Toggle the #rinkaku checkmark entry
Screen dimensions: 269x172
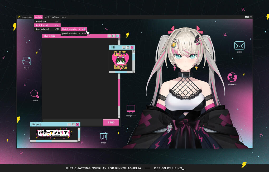click(47, 21)
